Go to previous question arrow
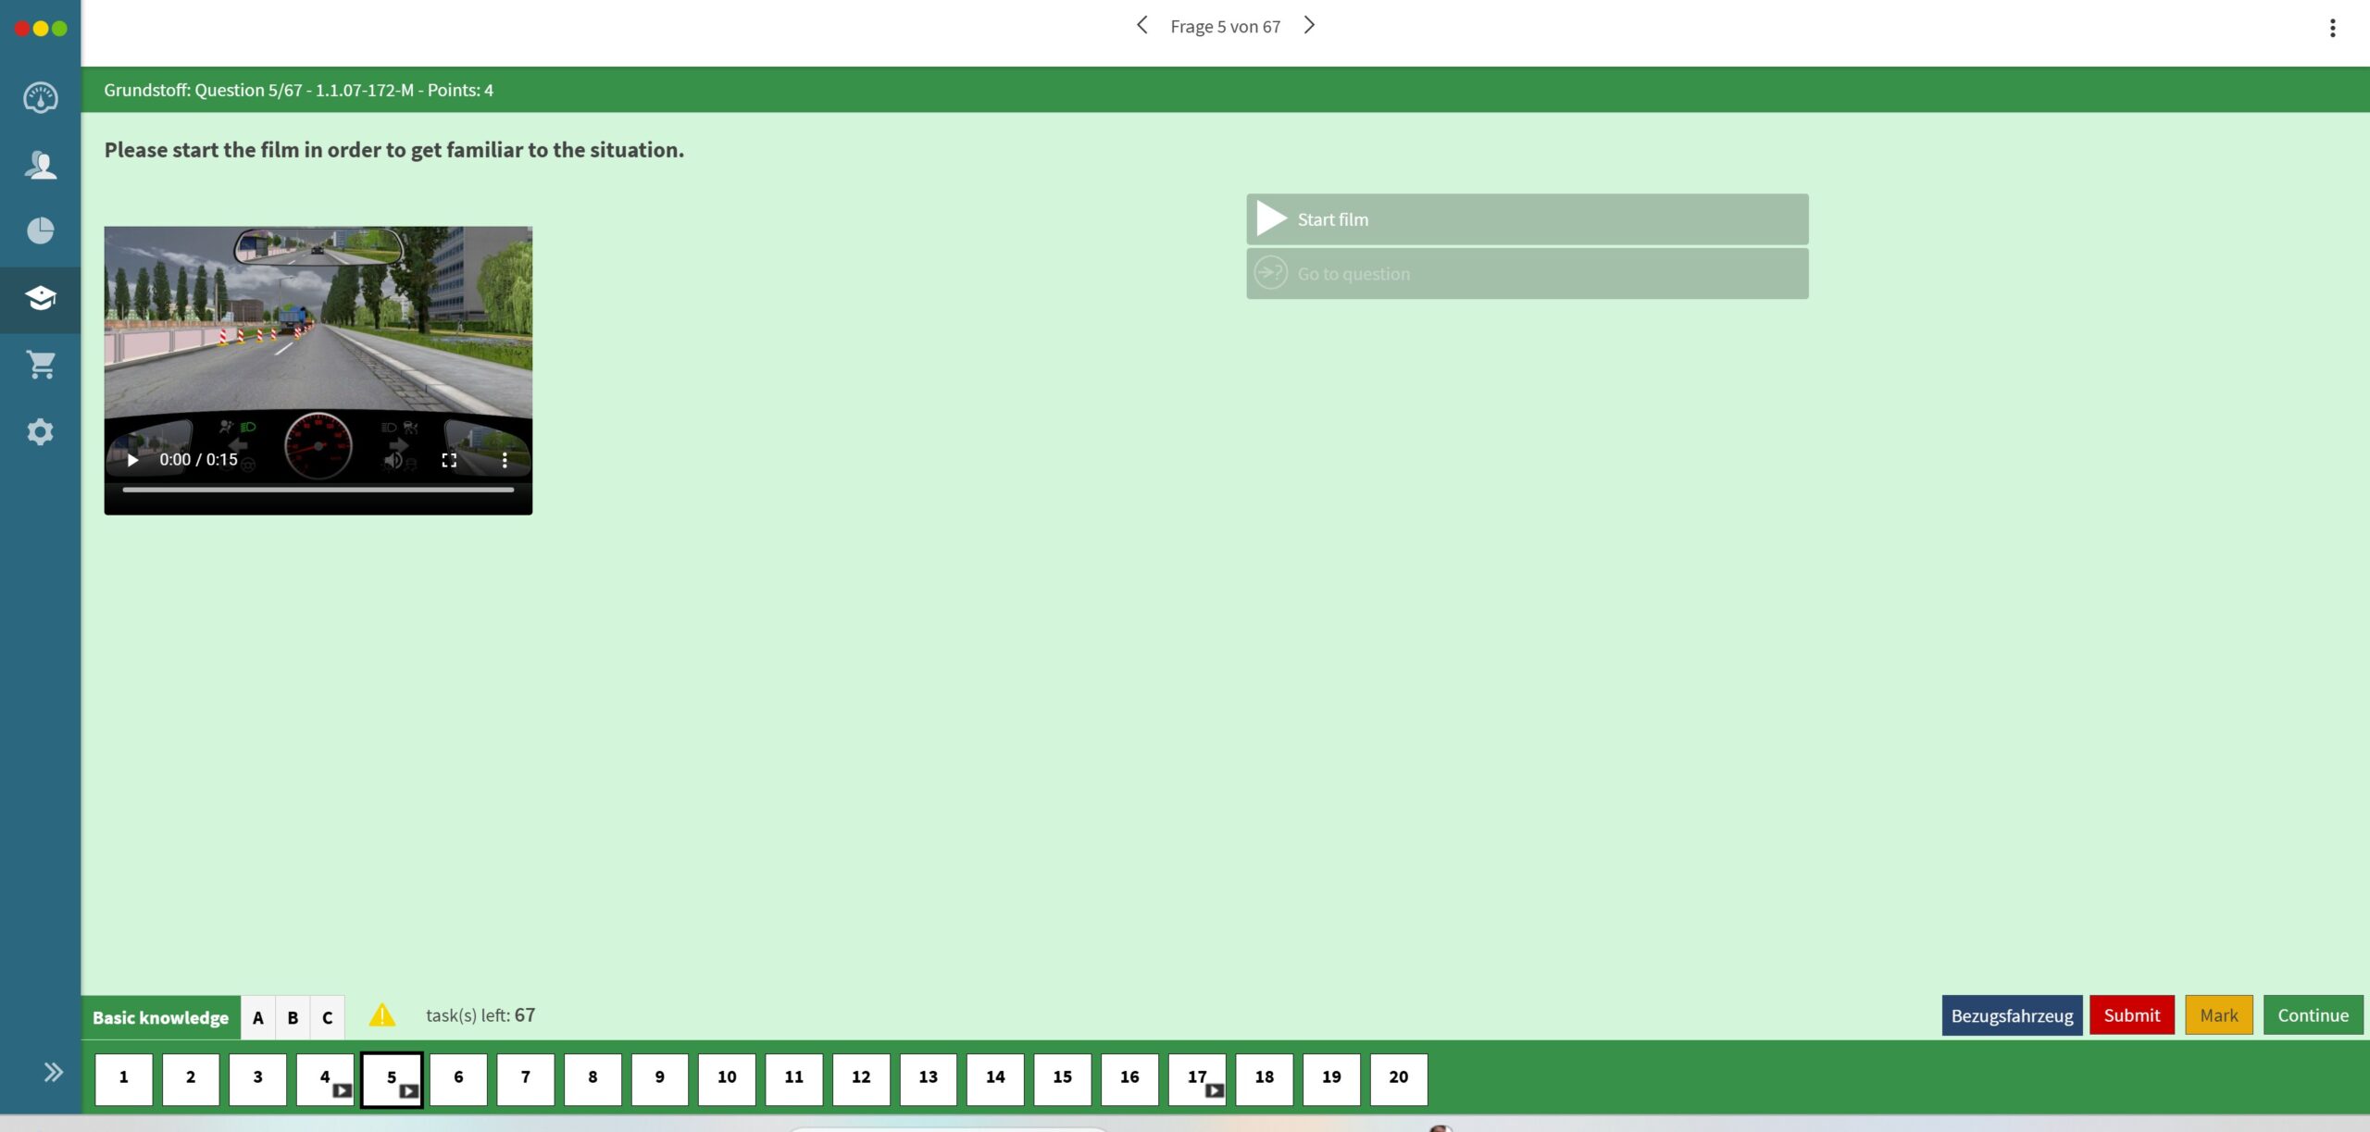The width and height of the screenshot is (2370, 1132). [x=1141, y=26]
